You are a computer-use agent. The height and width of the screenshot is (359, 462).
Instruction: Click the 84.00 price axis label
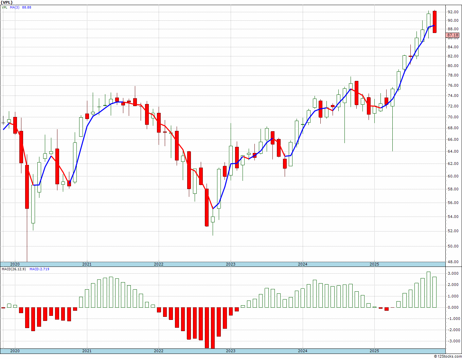coord(453,47)
